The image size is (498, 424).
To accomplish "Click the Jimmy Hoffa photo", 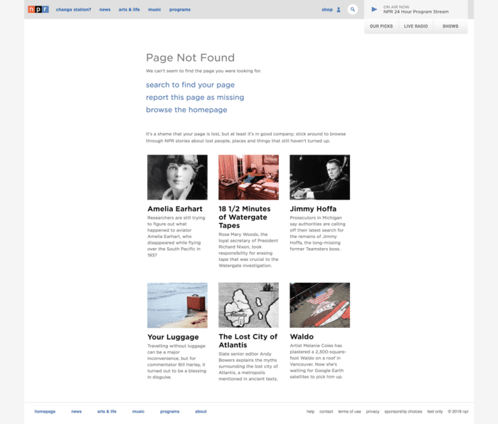I will pyautogui.click(x=319, y=177).
